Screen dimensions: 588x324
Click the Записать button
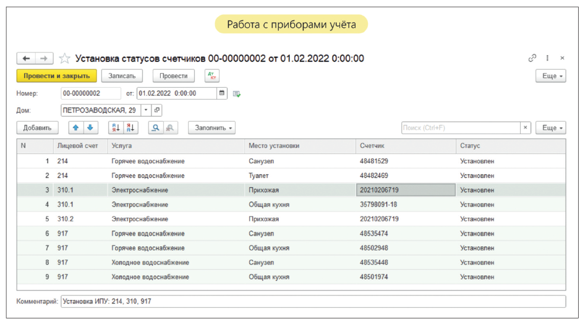pos(122,76)
